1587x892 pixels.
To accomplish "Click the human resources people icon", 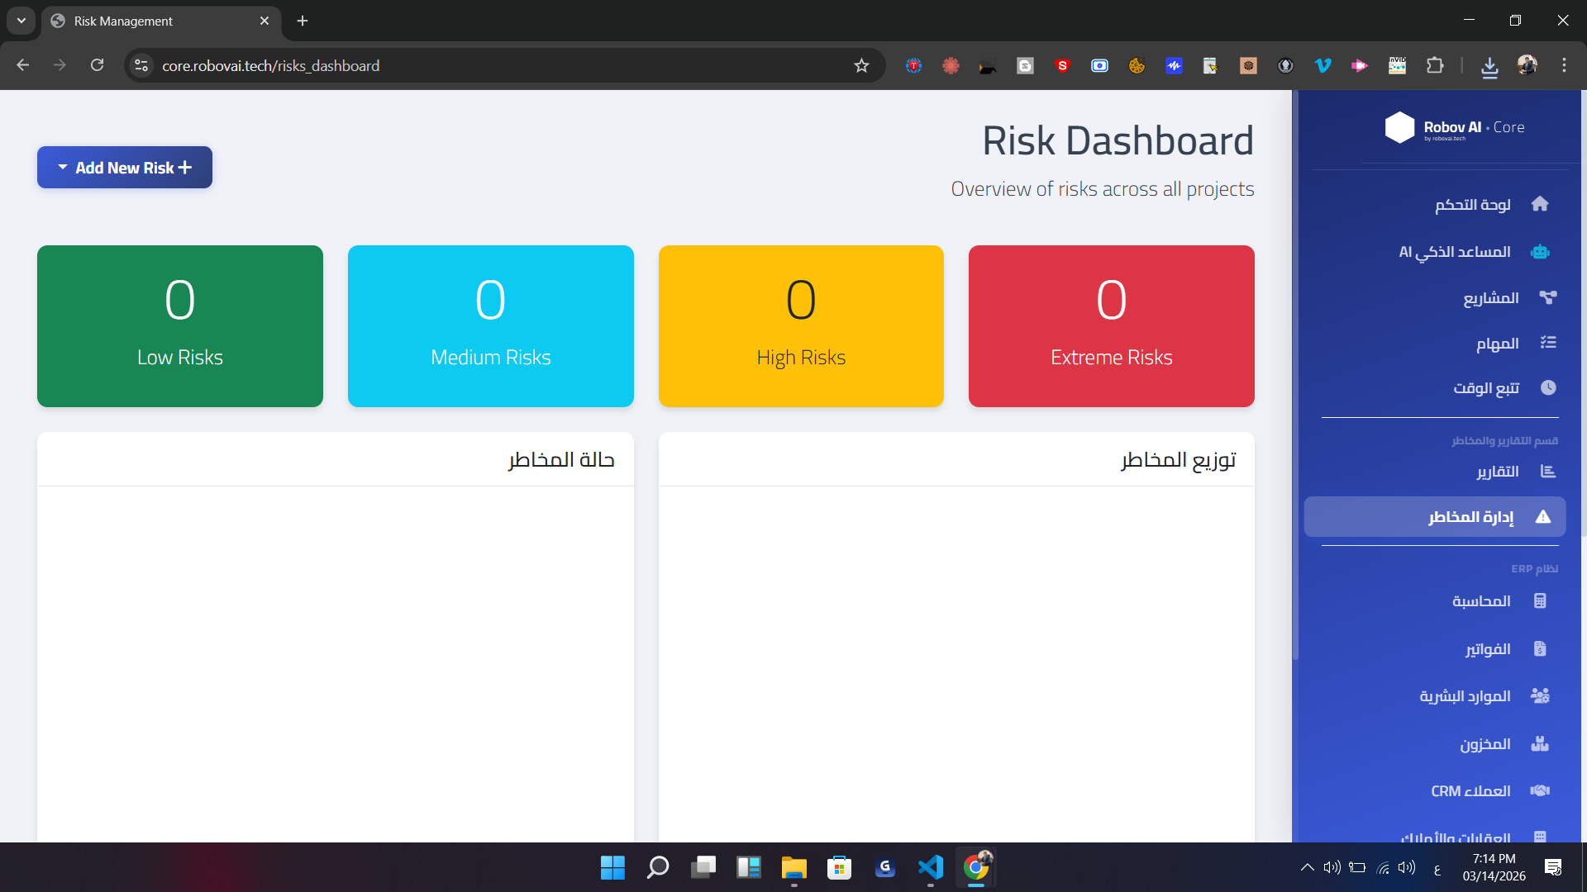I will 1539,696.
